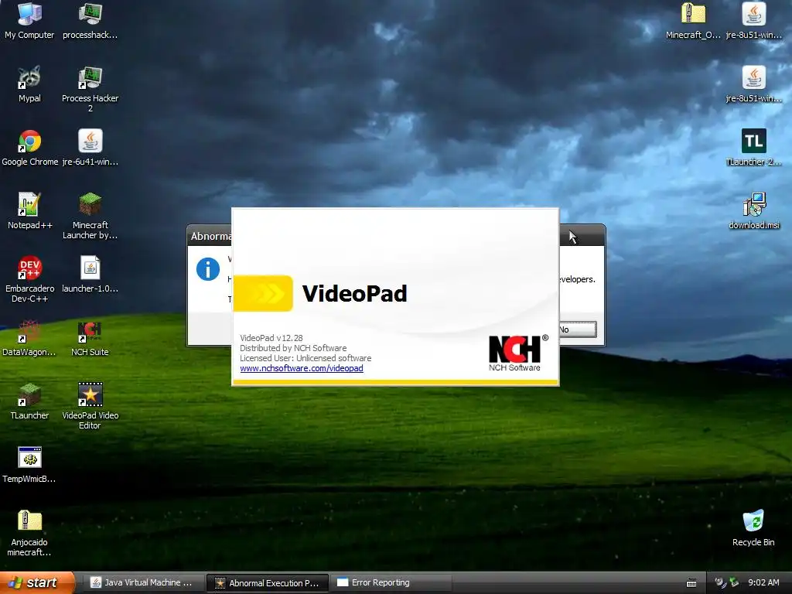Image resolution: width=792 pixels, height=594 pixels.
Task: Open www.nchsoftware.com/videopad link
Action: click(x=302, y=368)
